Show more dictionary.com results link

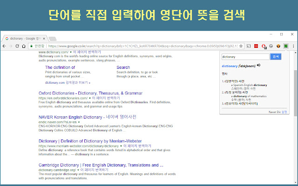68,83
